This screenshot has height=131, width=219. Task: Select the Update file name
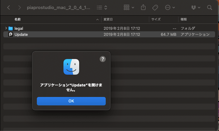[21, 35]
